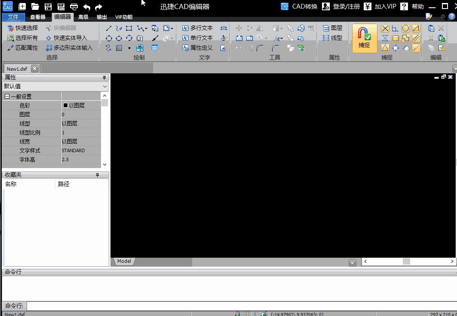
Task: Expand the polyline tool dropdown arrow
Action: pyautogui.click(x=146, y=29)
